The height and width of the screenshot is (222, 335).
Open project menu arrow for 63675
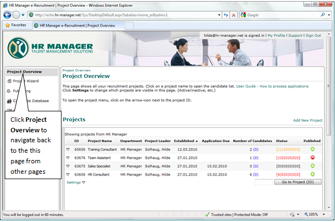(68, 166)
